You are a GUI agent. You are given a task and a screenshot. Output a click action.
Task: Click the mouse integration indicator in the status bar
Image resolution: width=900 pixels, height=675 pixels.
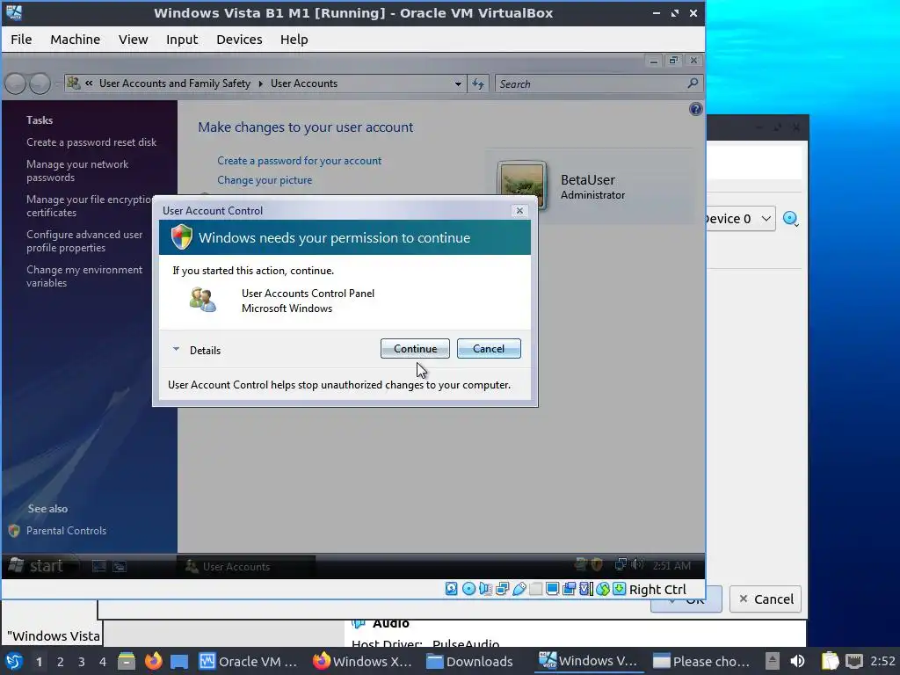603,589
